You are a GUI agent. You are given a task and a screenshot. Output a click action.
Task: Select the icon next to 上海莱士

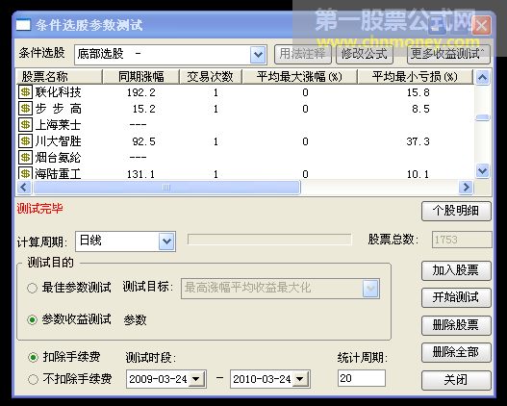(x=25, y=125)
